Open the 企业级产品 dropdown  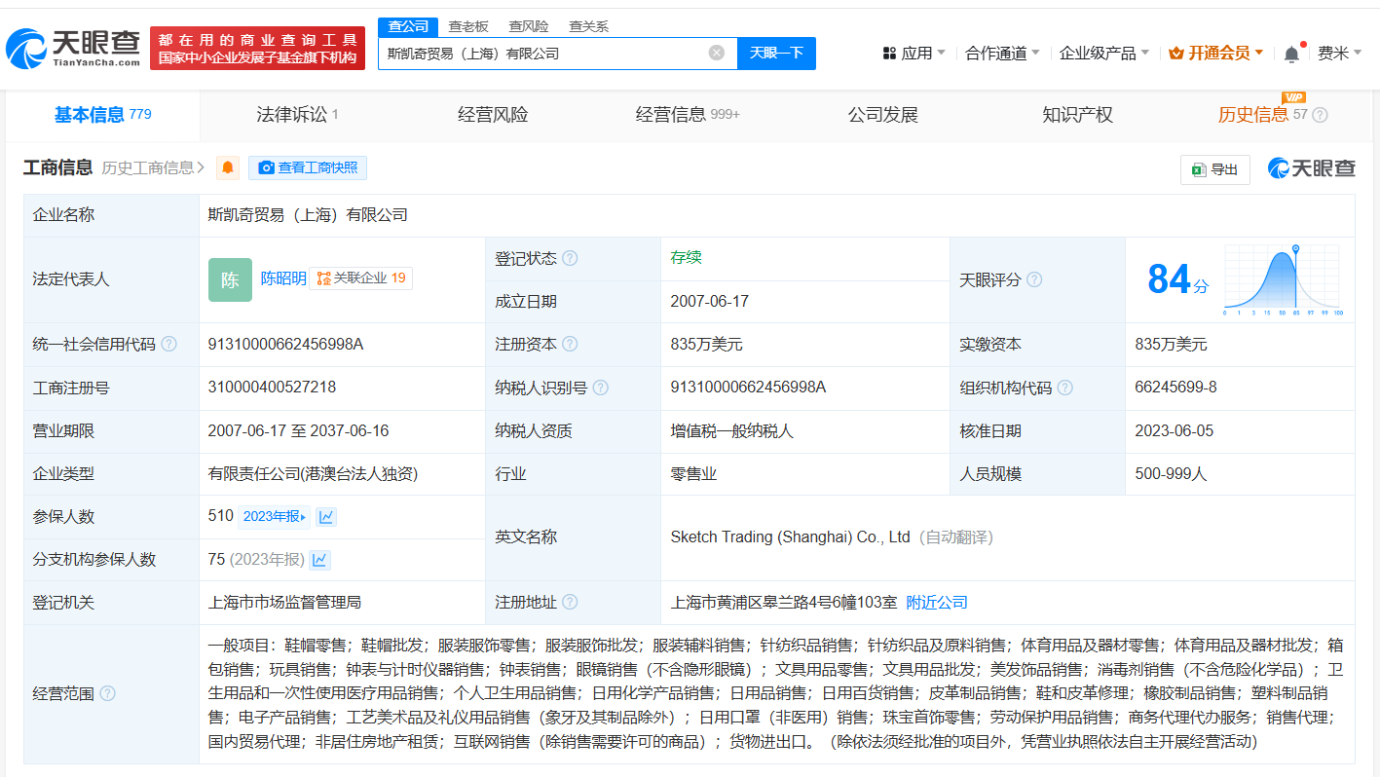point(1104,54)
